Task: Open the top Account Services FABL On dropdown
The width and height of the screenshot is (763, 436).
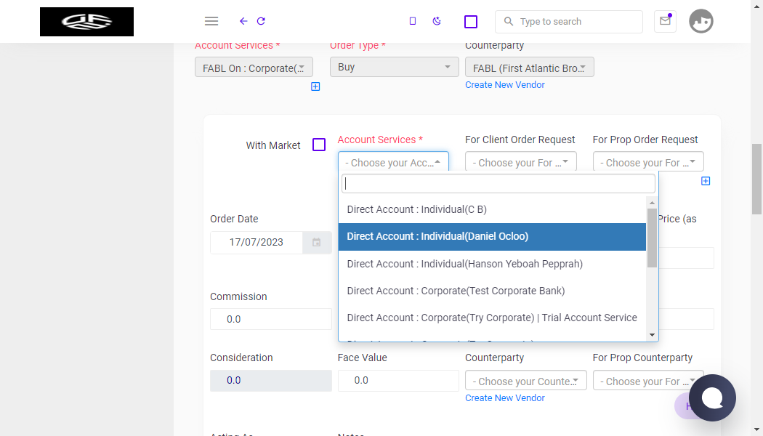Action: coord(254,67)
